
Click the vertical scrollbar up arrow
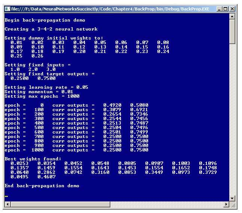(232, 16)
